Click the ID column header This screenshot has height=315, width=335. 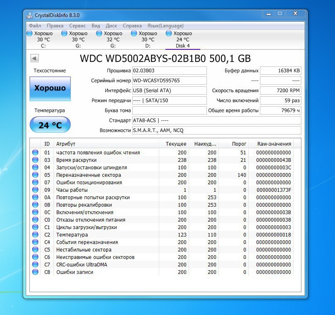(x=47, y=144)
